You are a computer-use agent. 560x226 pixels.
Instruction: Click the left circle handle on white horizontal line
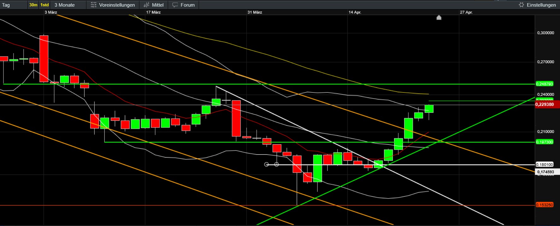pyautogui.click(x=266, y=164)
